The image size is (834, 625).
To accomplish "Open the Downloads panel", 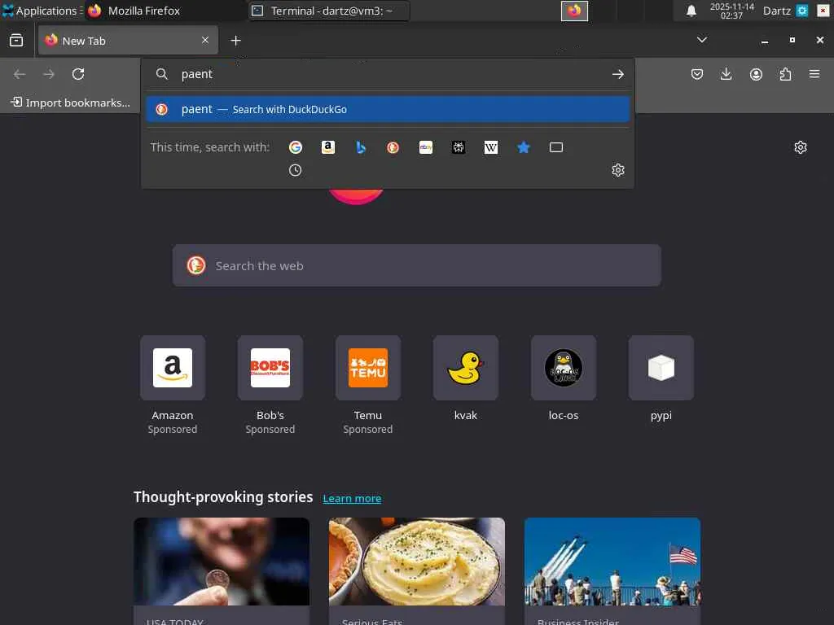I will [x=726, y=74].
